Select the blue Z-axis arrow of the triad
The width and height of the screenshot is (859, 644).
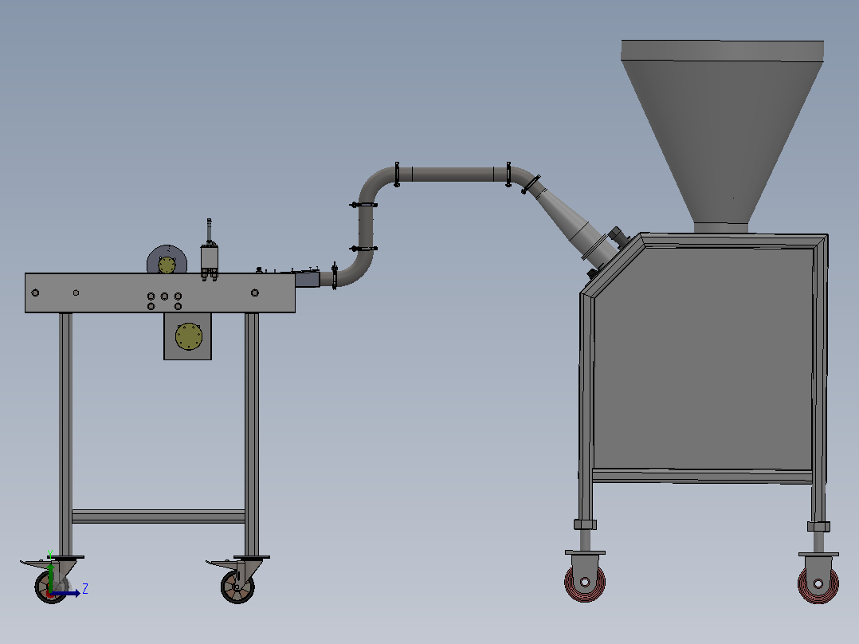point(65,593)
